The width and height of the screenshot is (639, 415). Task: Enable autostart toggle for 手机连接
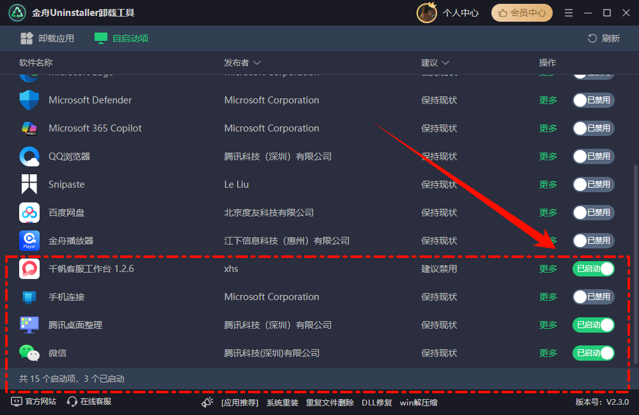coord(593,297)
